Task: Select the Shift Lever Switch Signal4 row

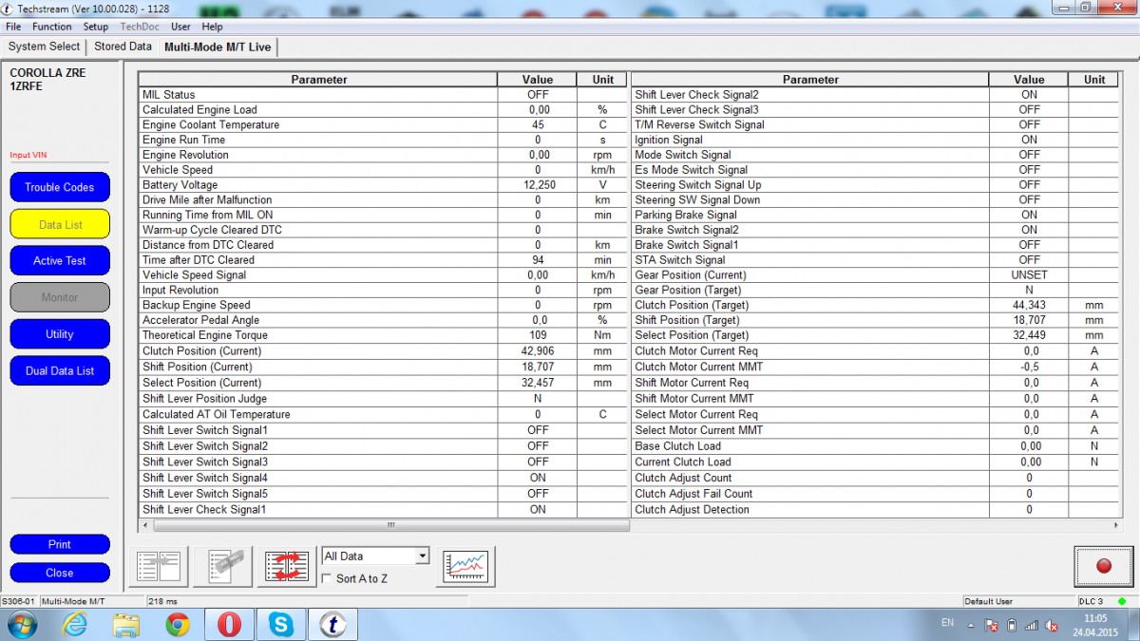Action: click(x=384, y=478)
